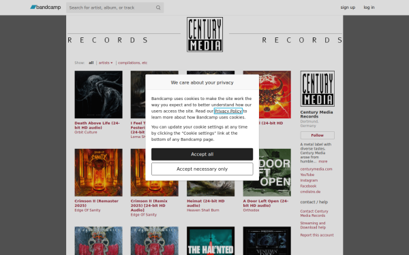
Task: Select the 'all' filter
Action: [x=91, y=63]
